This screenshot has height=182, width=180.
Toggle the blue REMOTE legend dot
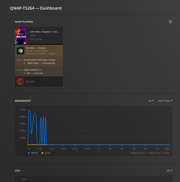29,153
